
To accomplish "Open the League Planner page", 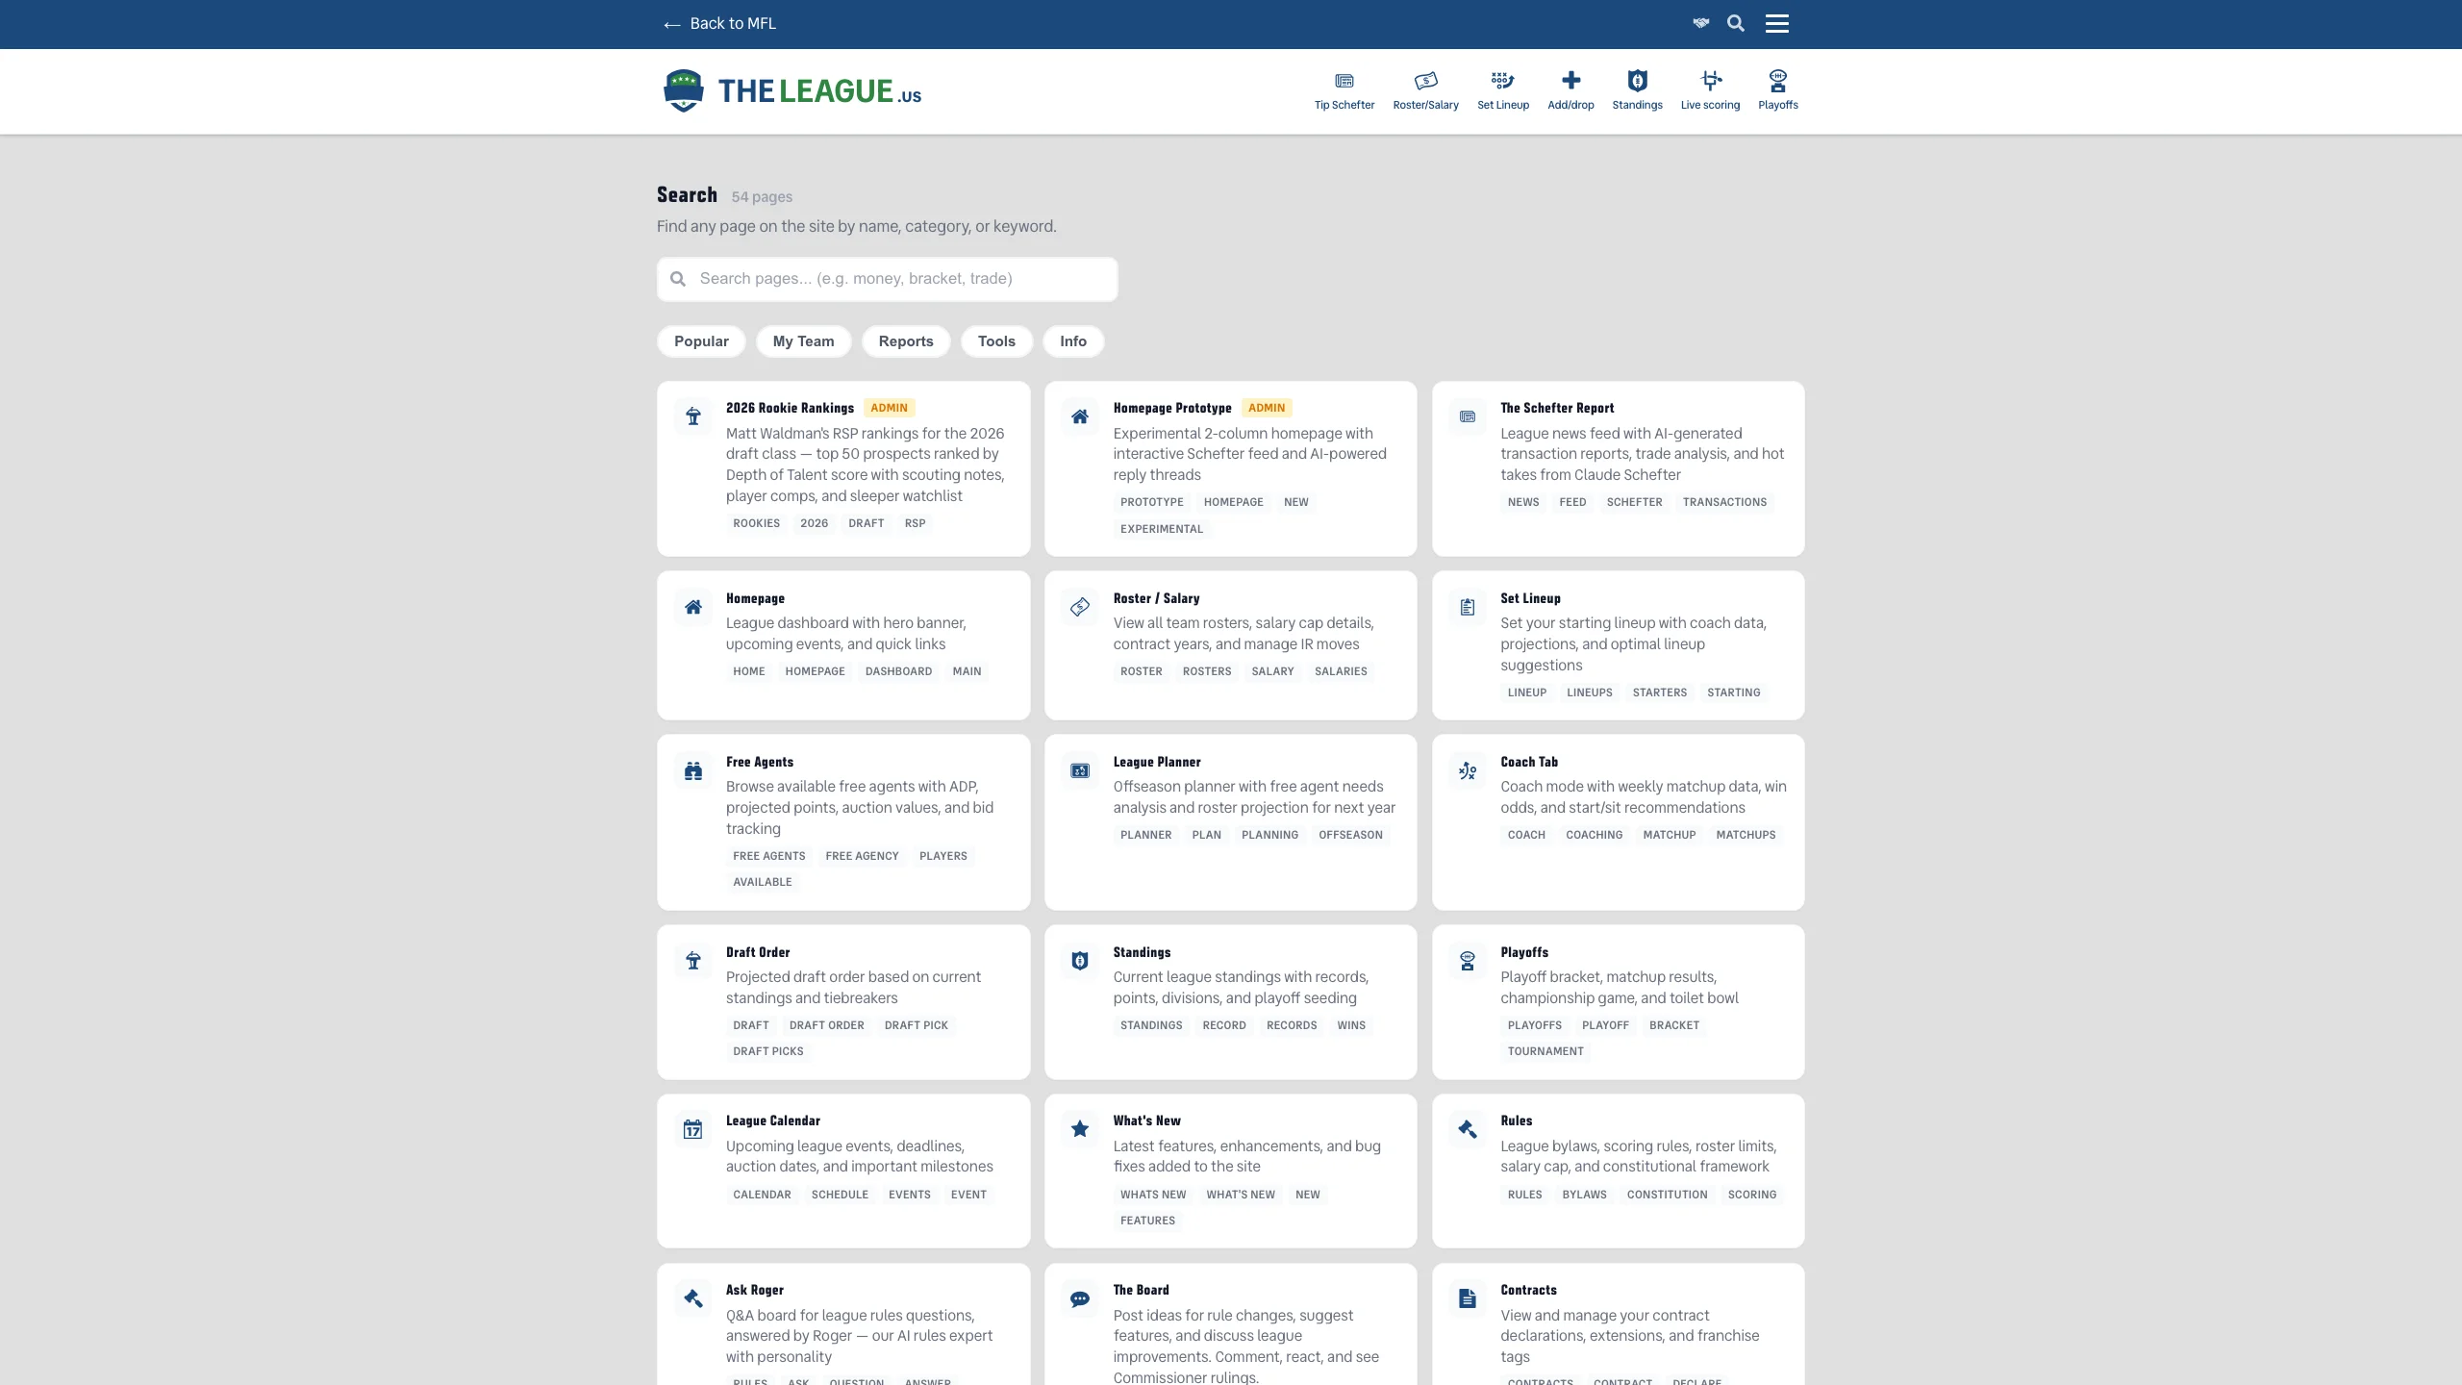I will point(1230,822).
